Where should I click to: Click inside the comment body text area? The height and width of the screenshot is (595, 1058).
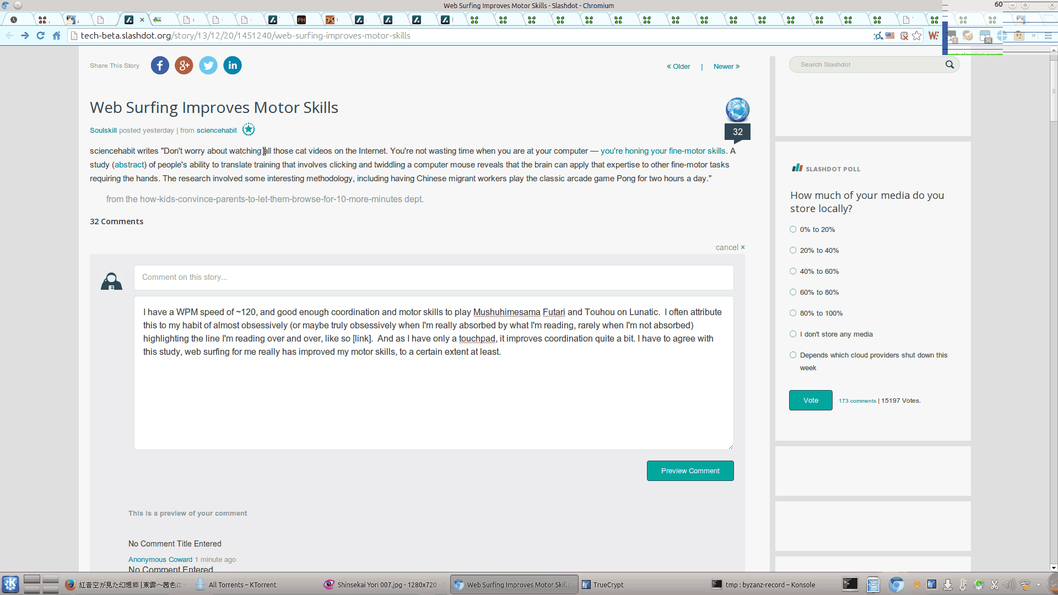(434, 373)
